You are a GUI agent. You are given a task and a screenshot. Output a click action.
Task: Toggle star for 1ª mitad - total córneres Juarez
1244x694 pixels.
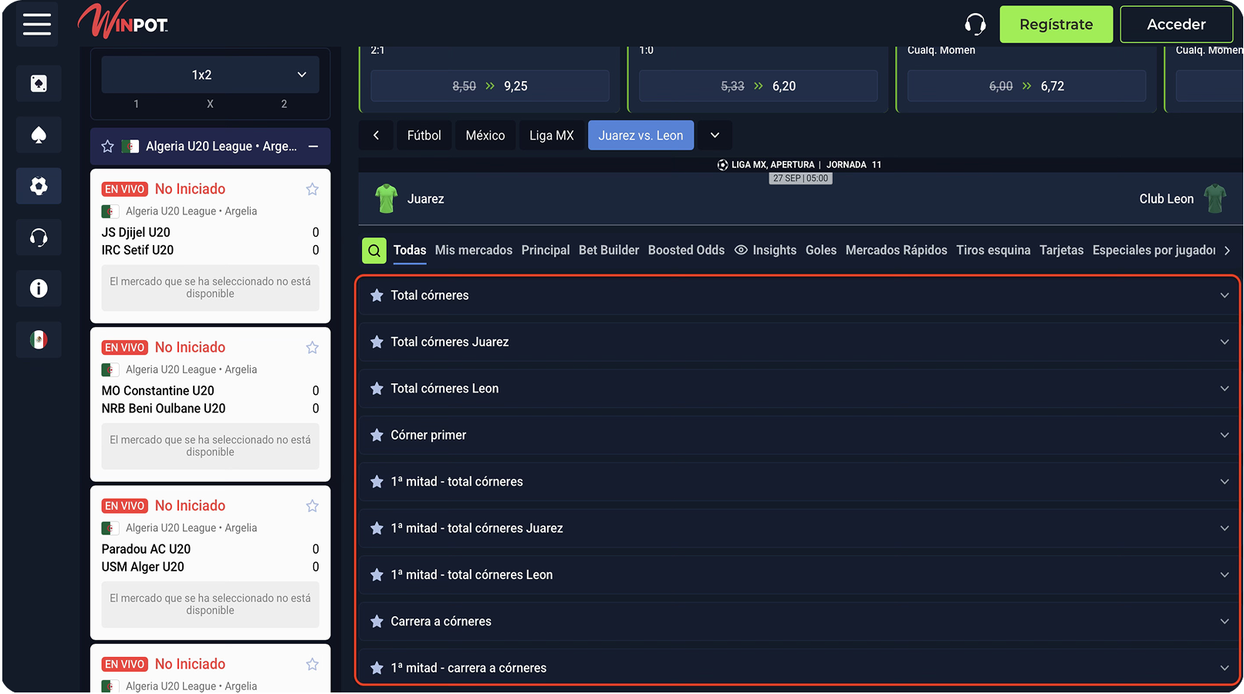[377, 528]
